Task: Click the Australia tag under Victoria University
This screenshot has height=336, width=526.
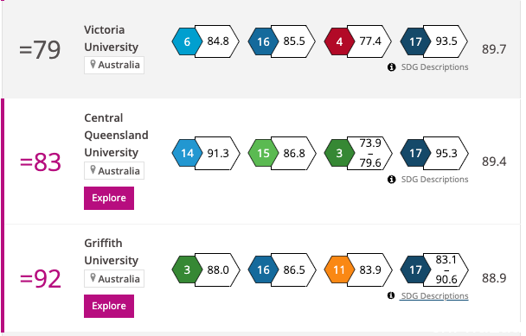Action: pyautogui.click(x=114, y=65)
